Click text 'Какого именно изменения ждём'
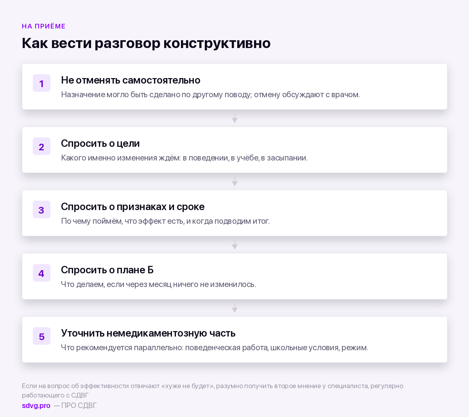469x417 pixels. pos(120,158)
